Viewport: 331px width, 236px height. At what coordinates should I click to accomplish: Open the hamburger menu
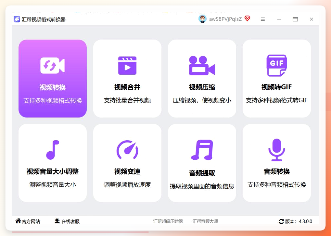[x=263, y=19]
